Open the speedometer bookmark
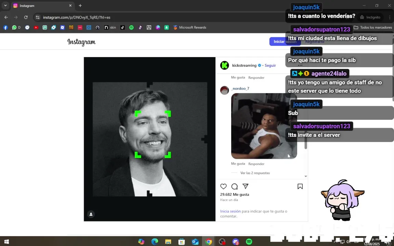 point(97,28)
